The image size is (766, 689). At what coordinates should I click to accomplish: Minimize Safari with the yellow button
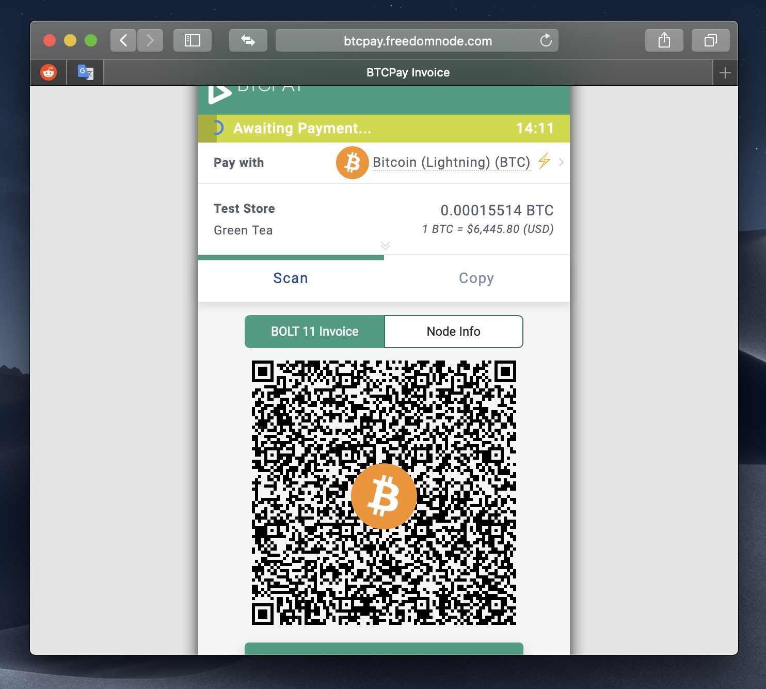point(70,40)
